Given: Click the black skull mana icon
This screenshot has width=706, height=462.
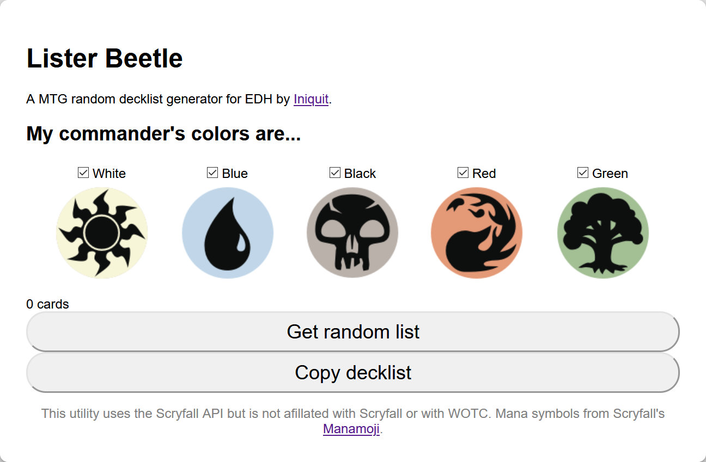Looking at the screenshot, I should 352,233.
